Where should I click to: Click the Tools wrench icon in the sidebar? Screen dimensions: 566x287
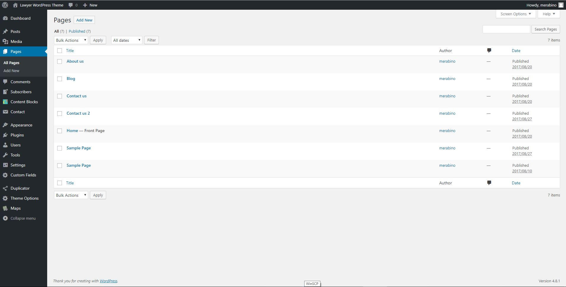[5, 155]
